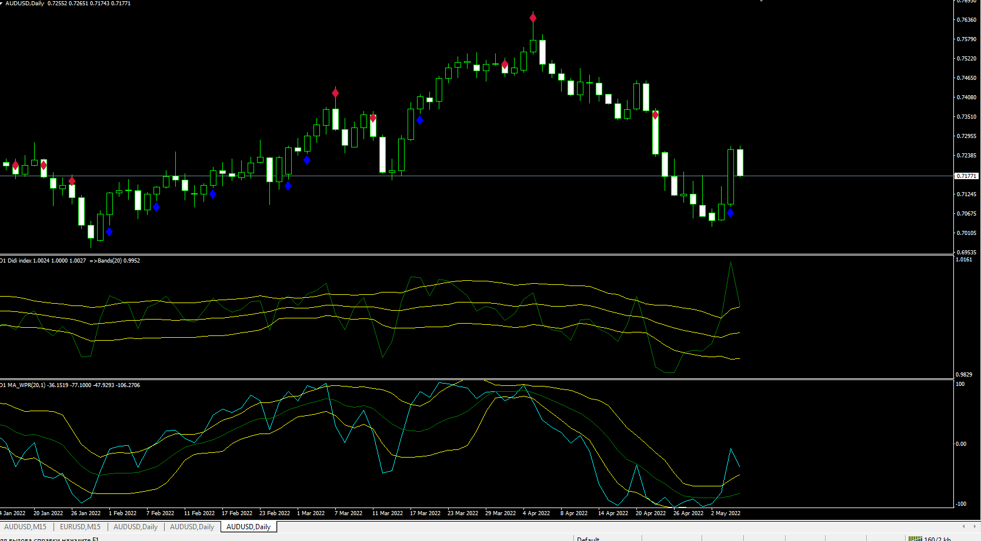Image resolution: width=981 pixels, height=541 pixels.
Task: Click the Default profile in the status bar
Action: [588, 539]
